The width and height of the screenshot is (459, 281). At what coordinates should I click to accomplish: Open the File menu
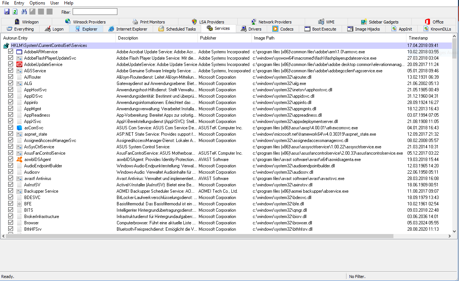[6, 3]
